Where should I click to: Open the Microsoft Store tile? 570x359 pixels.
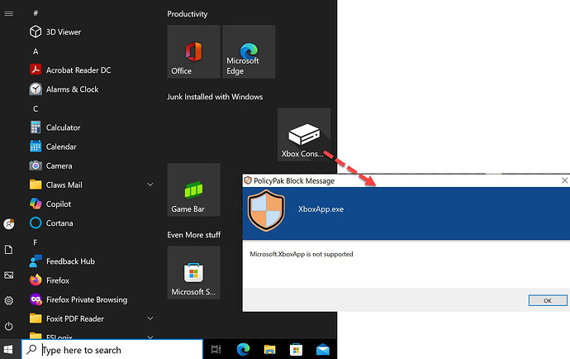(x=193, y=272)
